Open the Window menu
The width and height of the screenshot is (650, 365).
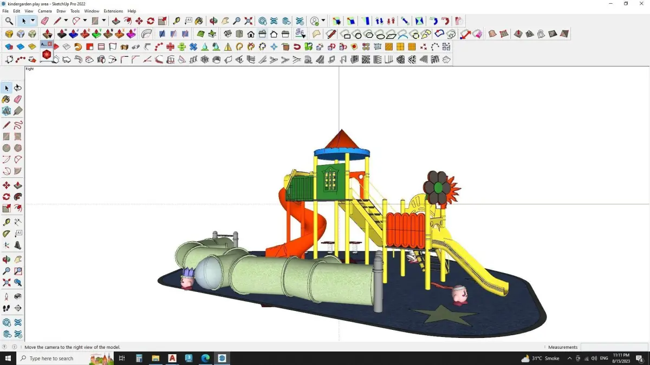pyautogui.click(x=92, y=11)
